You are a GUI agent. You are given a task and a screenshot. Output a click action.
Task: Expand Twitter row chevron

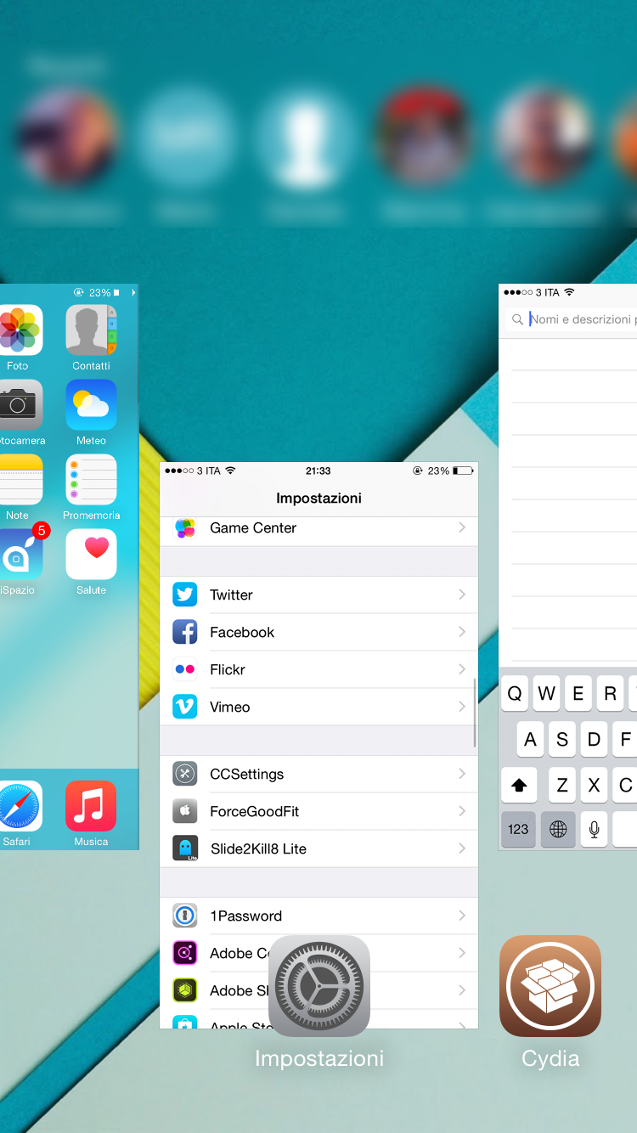point(462,595)
